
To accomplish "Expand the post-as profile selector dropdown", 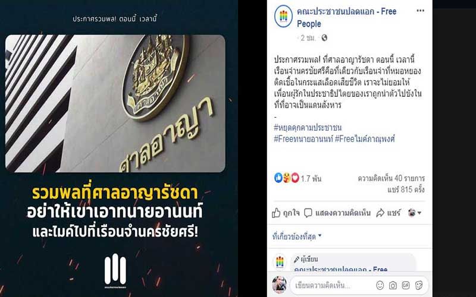I will point(415,213).
